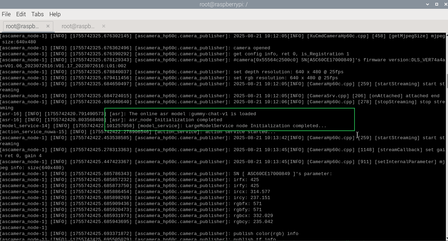Viewport: 448px width, 241px height.
Task: Click the 'rgbcx: 332.029' parameter line
Action: pyautogui.click(x=253, y=216)
